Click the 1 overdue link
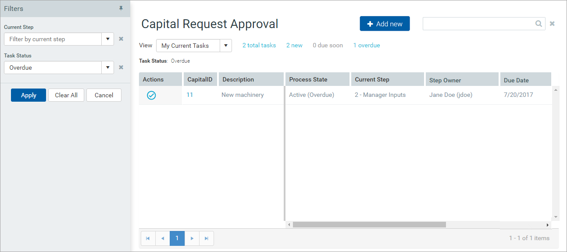Image resolution: width=567 pixels, height=252 pixels. [366, 45]
